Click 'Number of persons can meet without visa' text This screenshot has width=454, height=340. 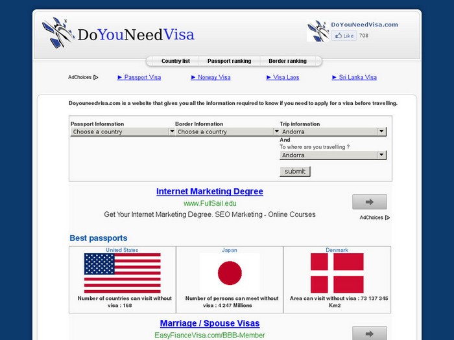click(x=232, y=302)
